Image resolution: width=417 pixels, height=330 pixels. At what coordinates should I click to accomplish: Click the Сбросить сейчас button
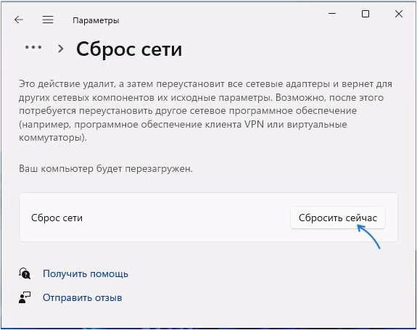click(x=337, y=218)
